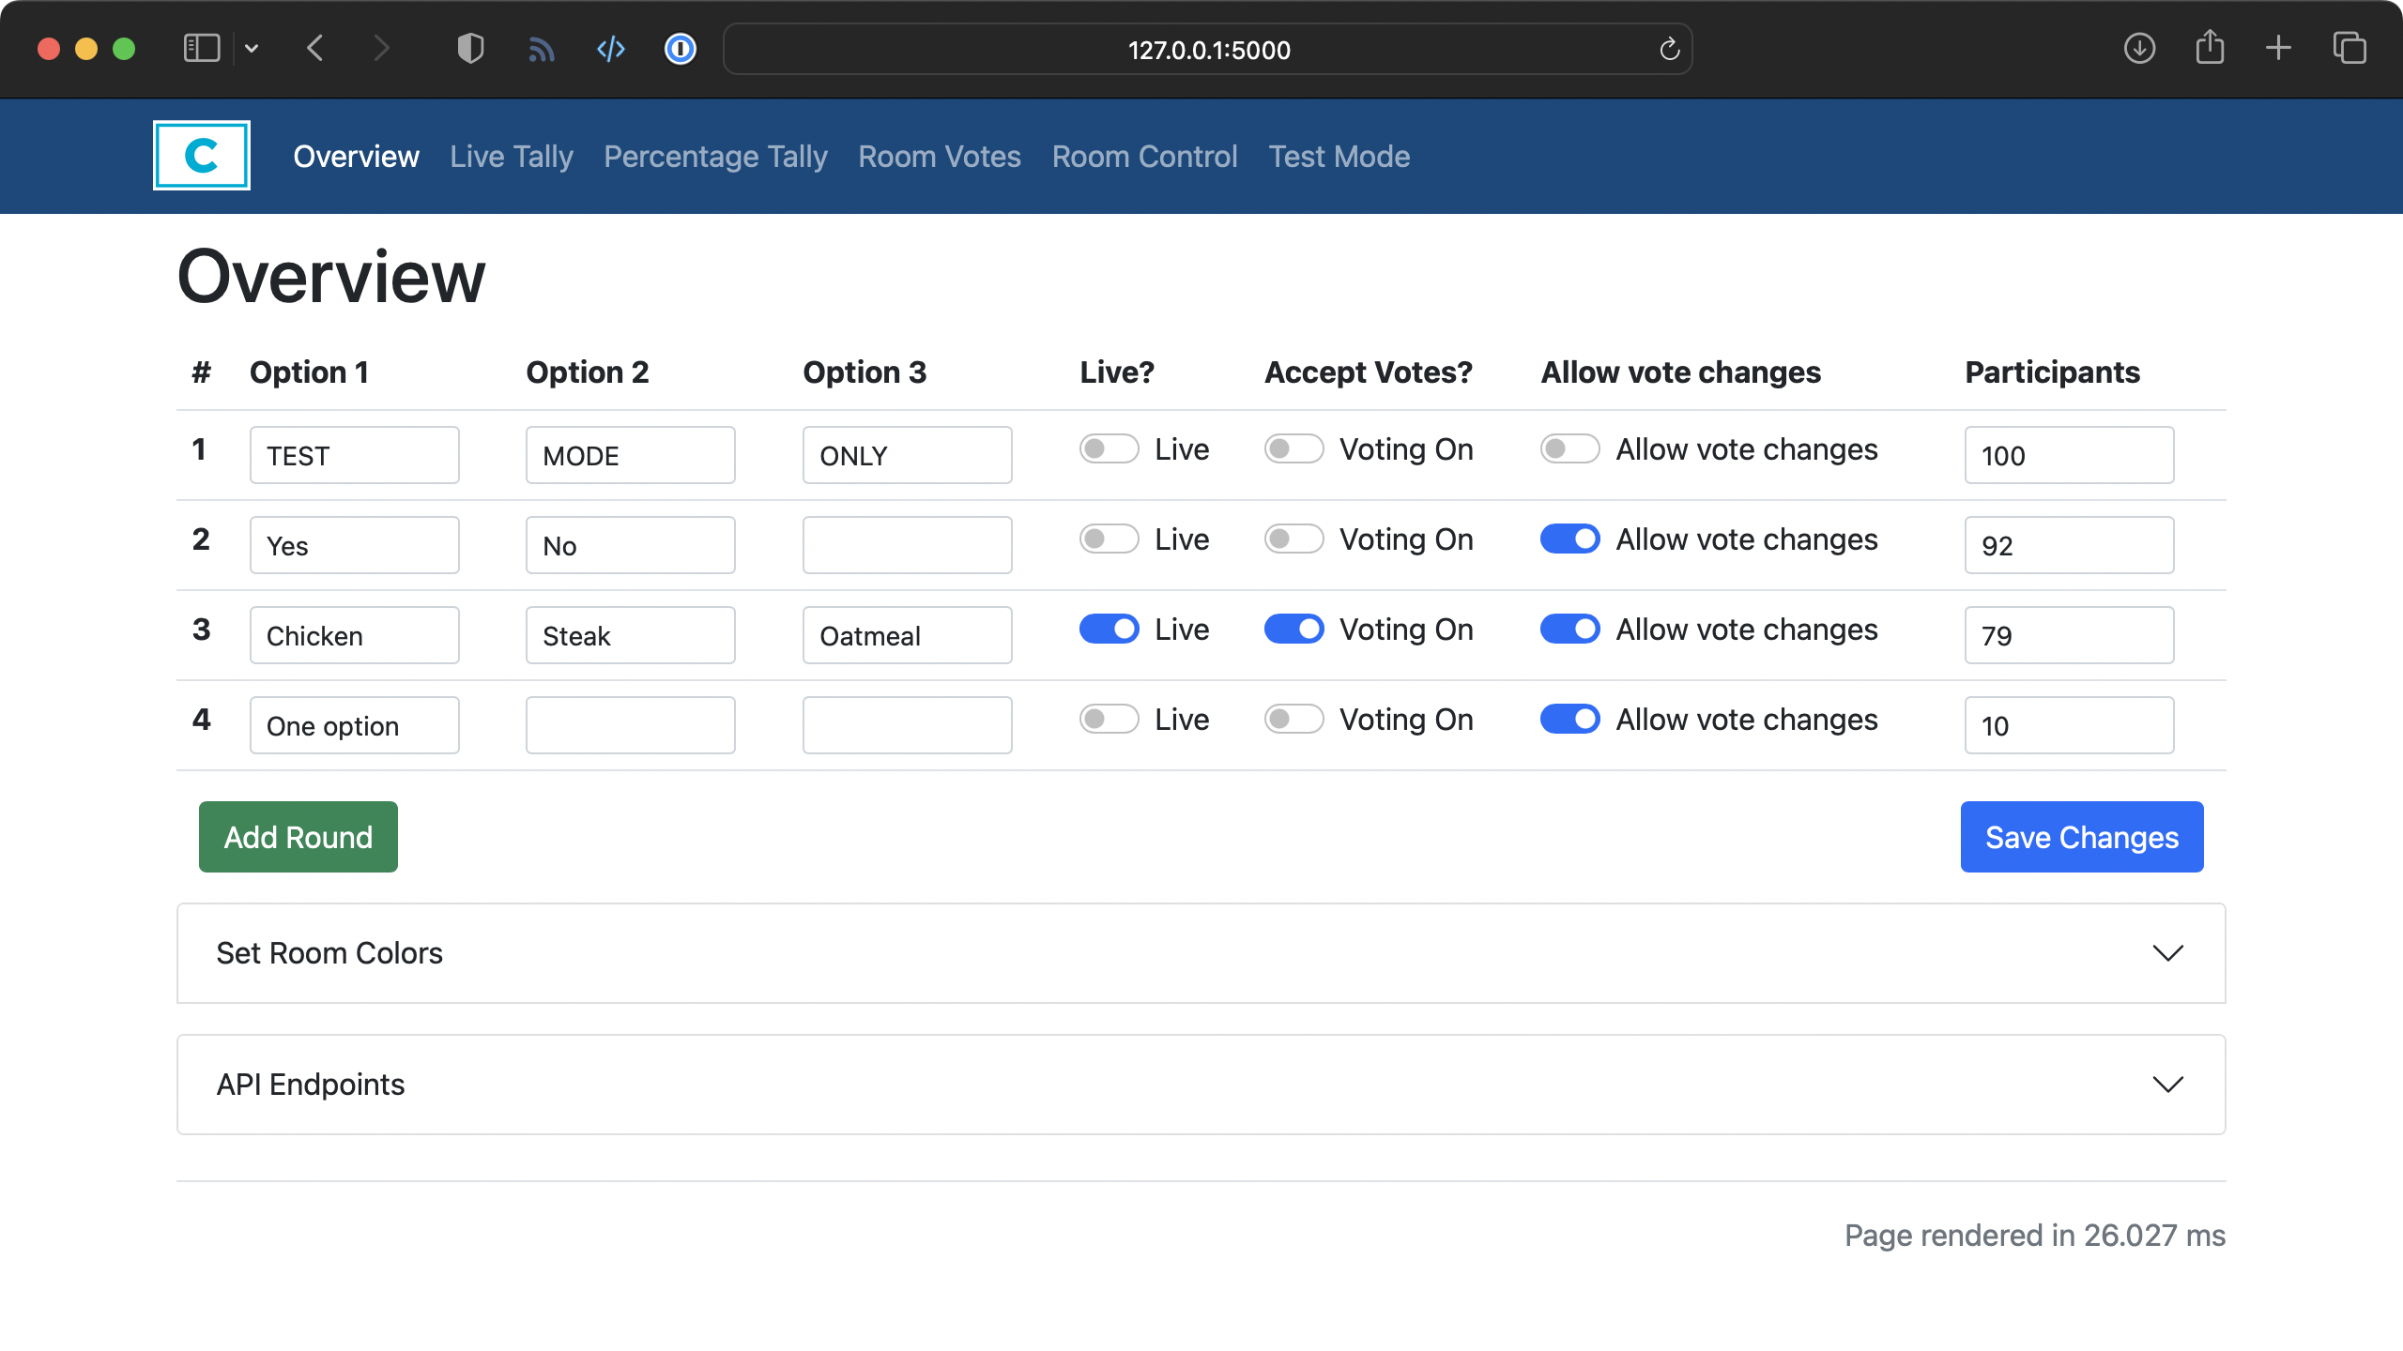Open the Percentage Tally view
Image resolution: width=2403 pixels, height=1351 pixels.
pyautogui.click(x=716, y=155)
